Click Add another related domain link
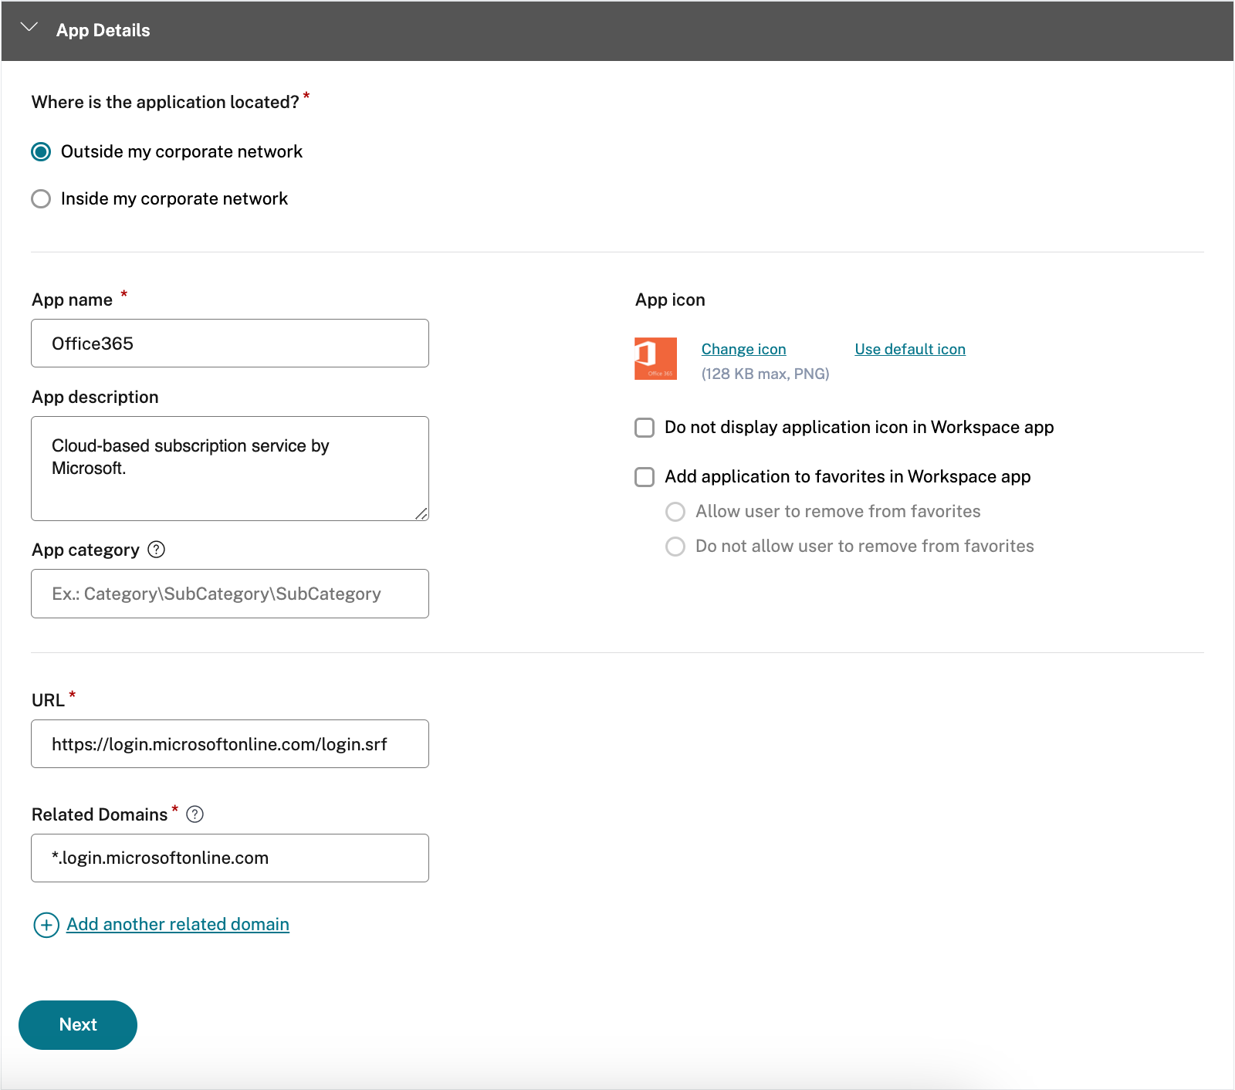This screenshot has width=1235, height=1090. [178, 924]
